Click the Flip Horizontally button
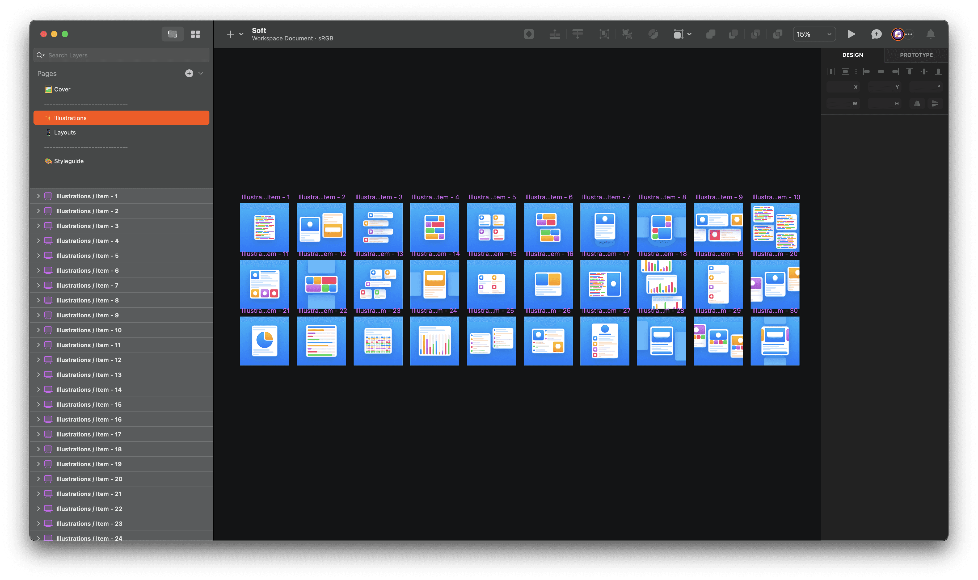Viewport: 978px width, 580px height. coord(917,104)
